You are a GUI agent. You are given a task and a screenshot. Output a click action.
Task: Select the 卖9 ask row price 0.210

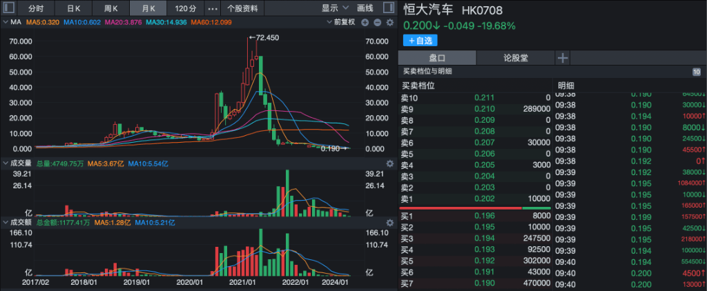485,109
